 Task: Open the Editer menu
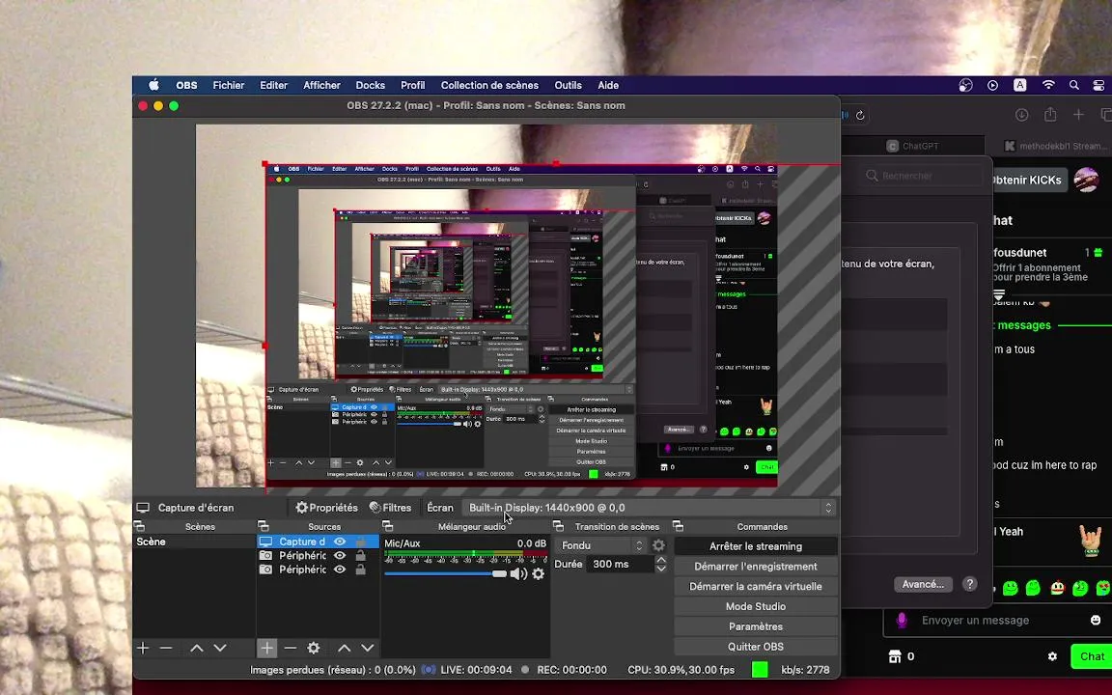pos(274,85)
